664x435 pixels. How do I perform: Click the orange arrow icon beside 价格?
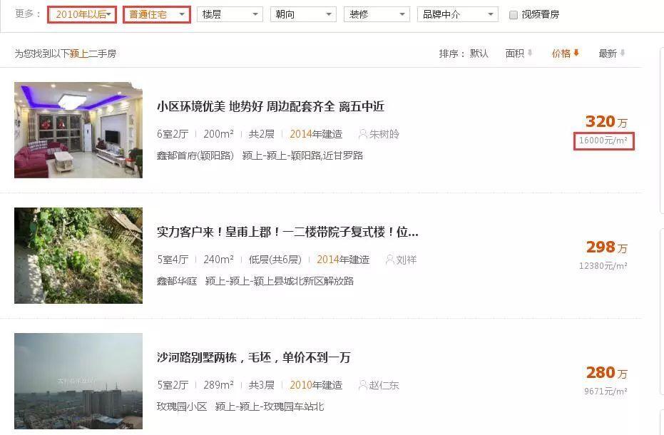pos(576,53)
